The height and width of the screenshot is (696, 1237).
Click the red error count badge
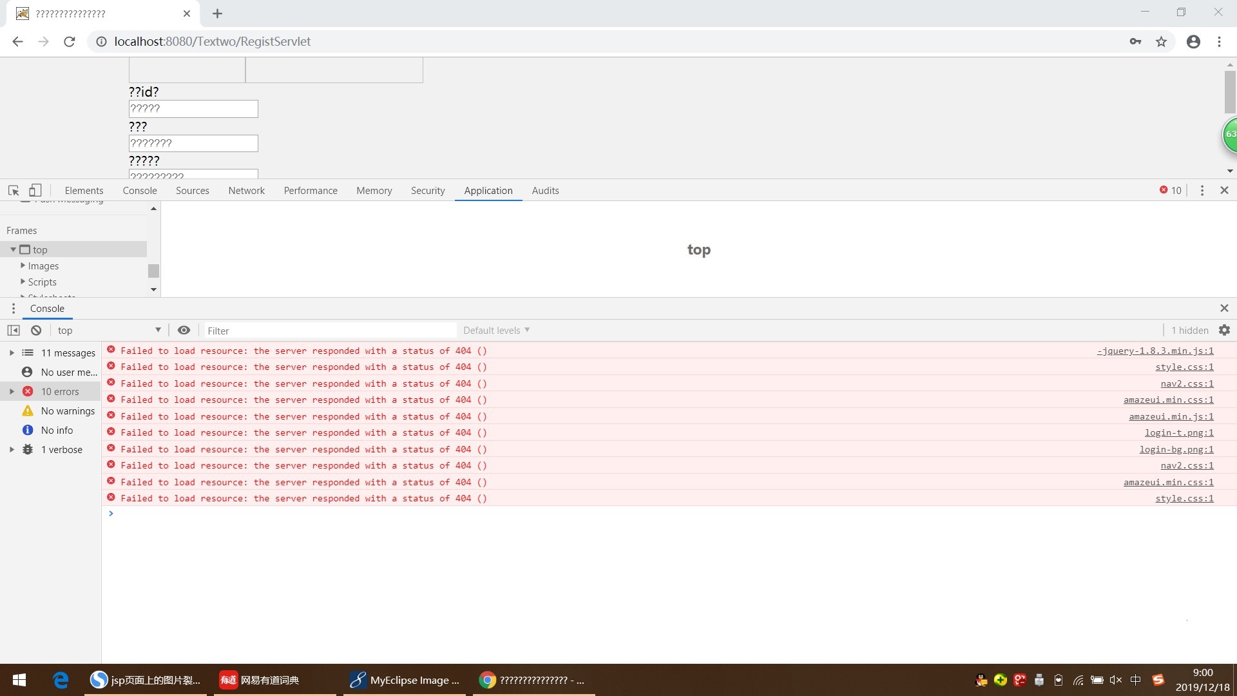pos(1171,191)
